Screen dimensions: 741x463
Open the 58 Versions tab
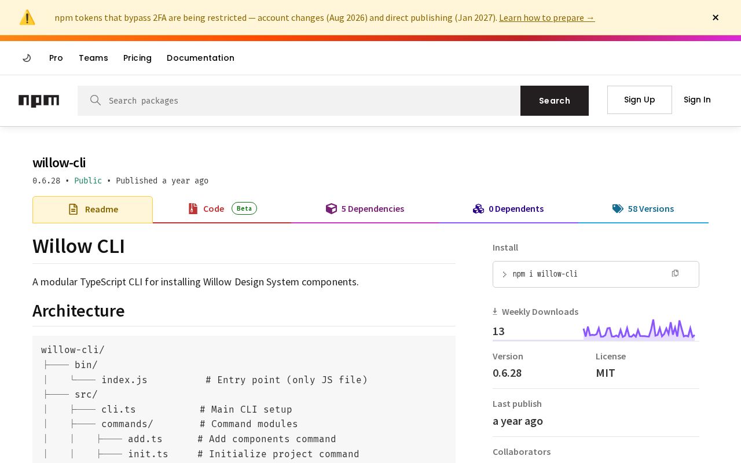point(643,209)
